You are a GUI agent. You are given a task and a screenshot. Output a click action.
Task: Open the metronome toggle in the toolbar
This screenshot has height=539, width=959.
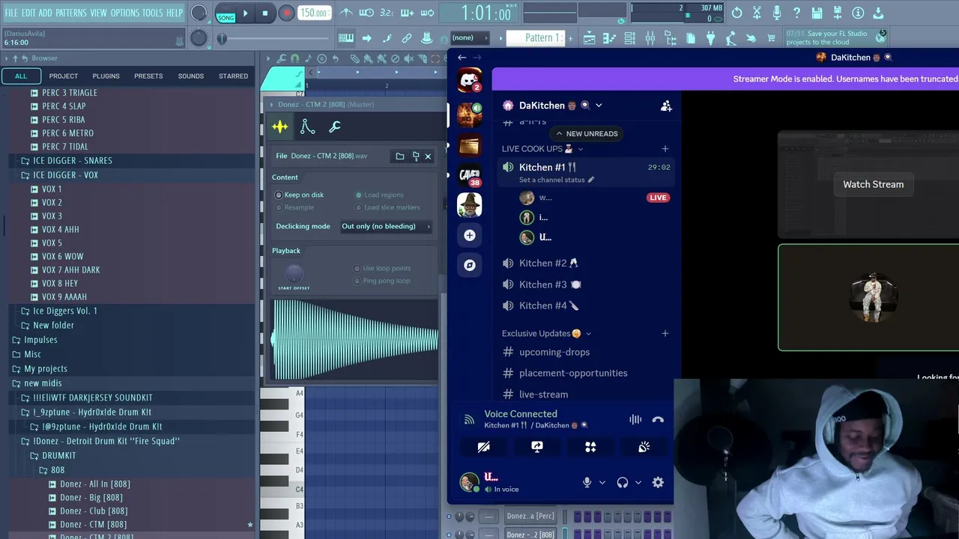(x=345, y=13)
